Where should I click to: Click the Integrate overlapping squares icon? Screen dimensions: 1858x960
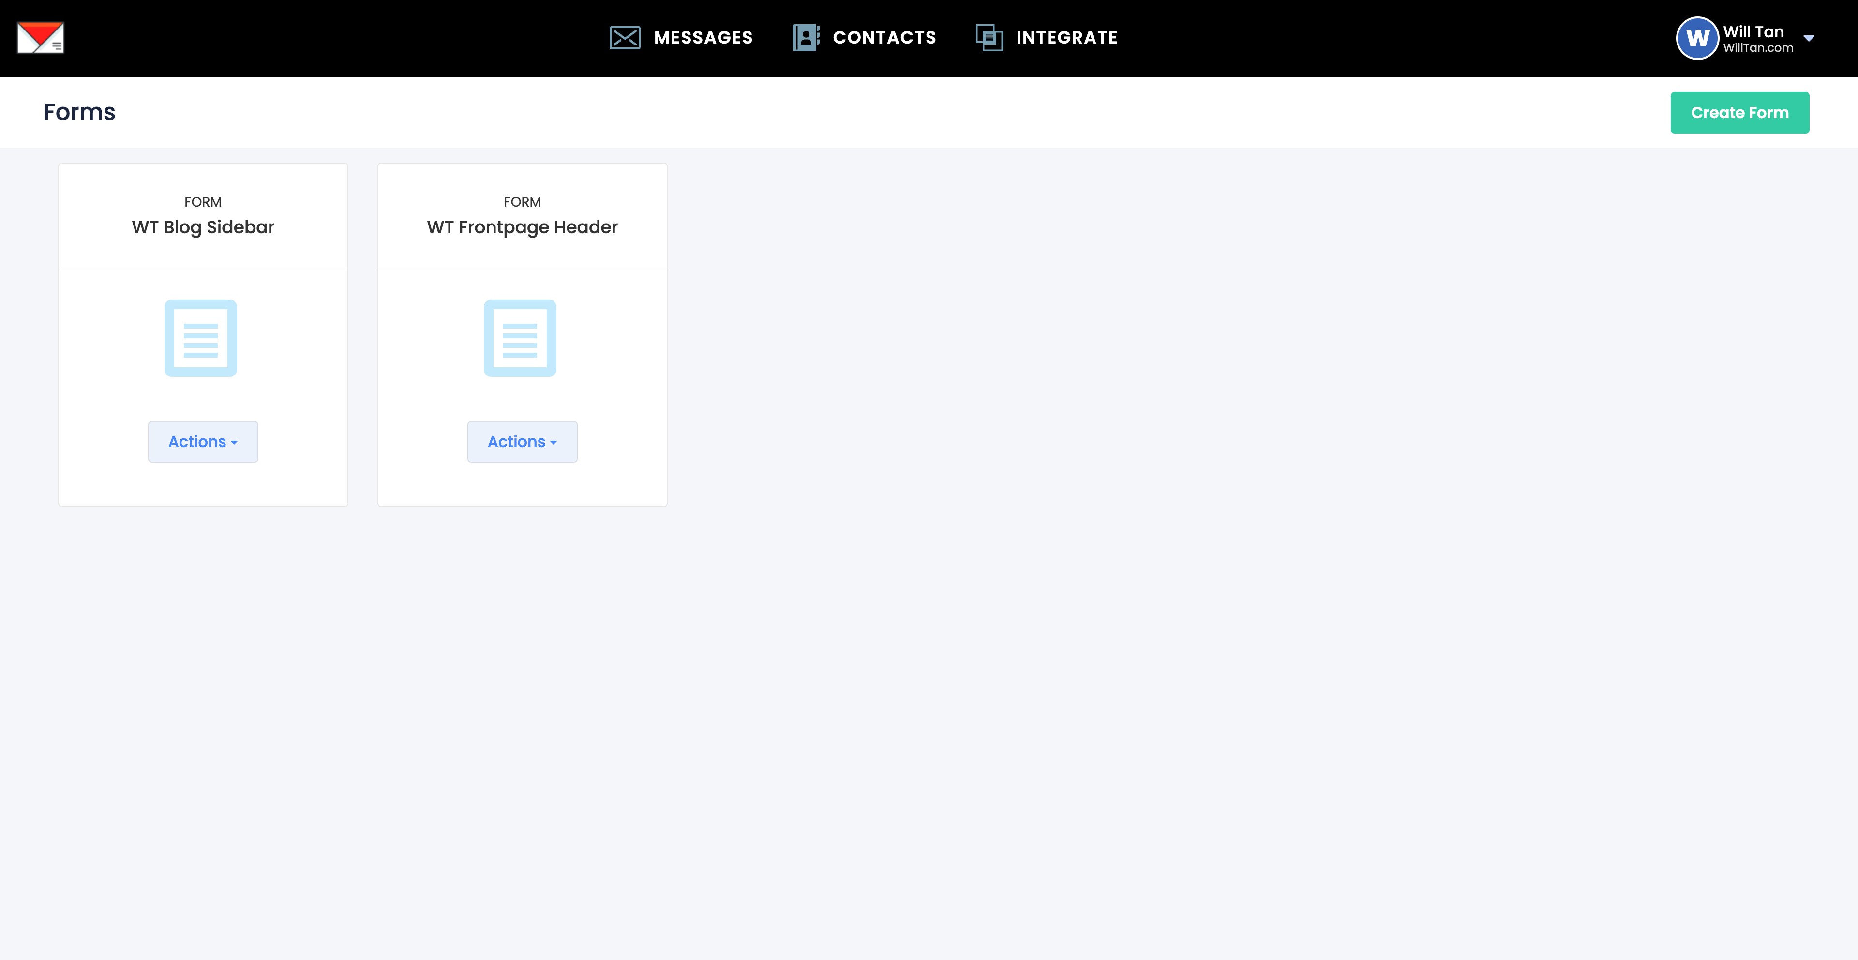pyautogui.click(x=989, y=38)
